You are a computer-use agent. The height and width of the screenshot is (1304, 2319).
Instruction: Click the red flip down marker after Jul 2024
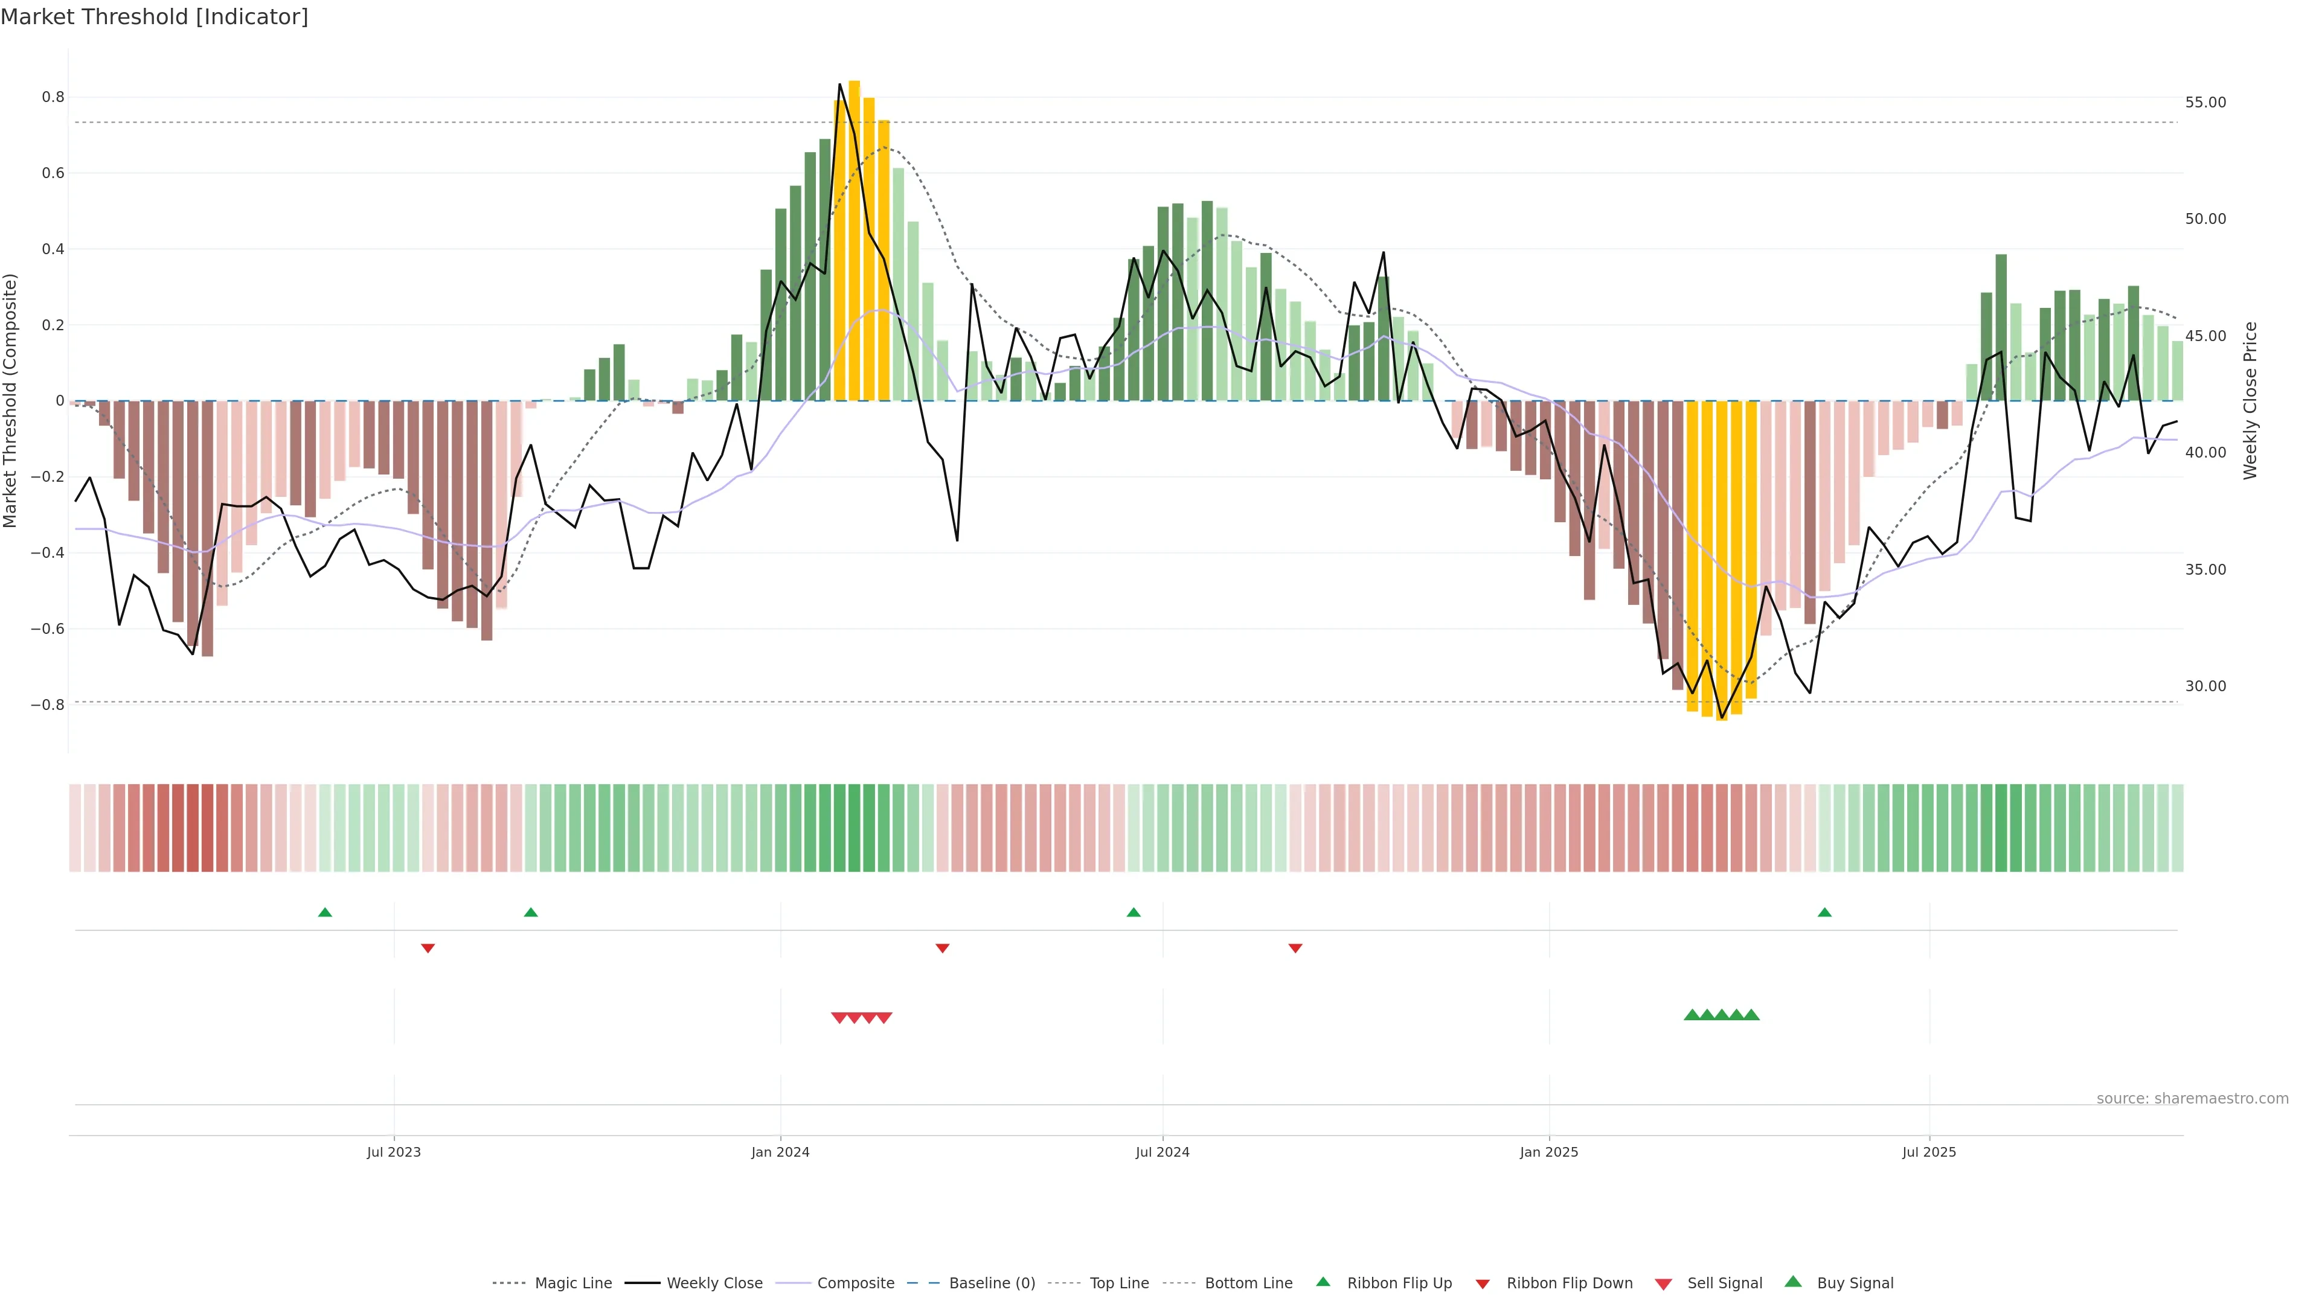click(x=1295, y=948)
